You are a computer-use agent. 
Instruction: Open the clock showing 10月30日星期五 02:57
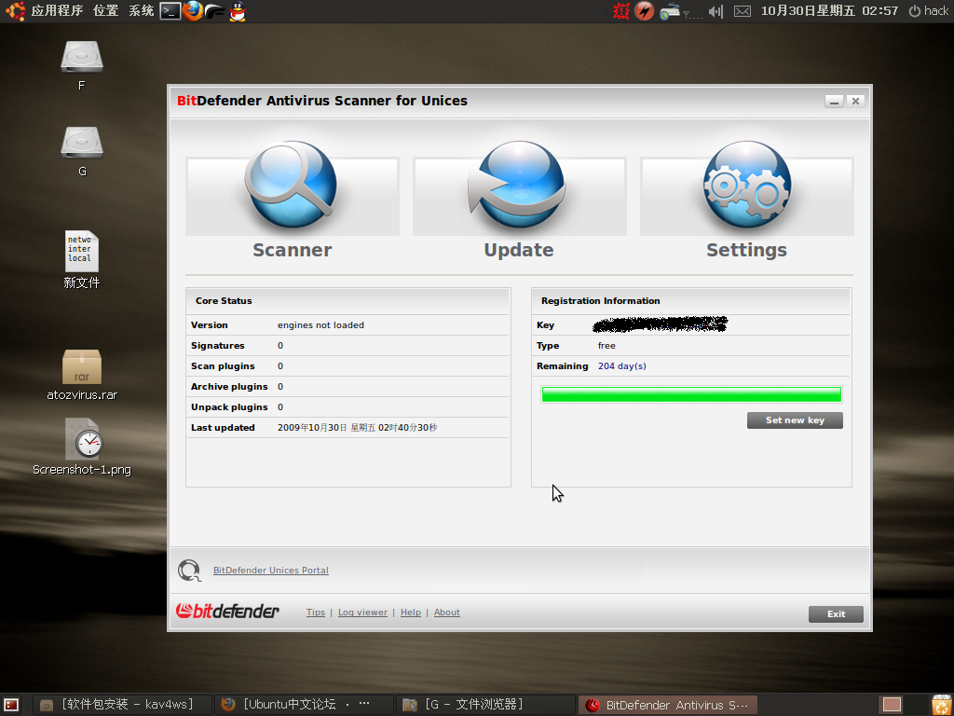(x=829, y=11)
